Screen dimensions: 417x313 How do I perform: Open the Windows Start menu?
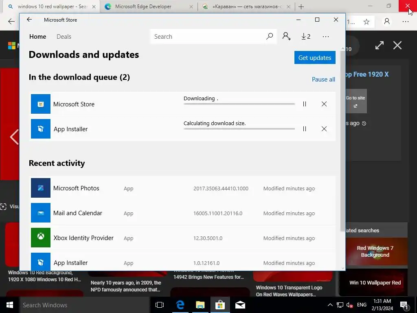tap(10, 305)
